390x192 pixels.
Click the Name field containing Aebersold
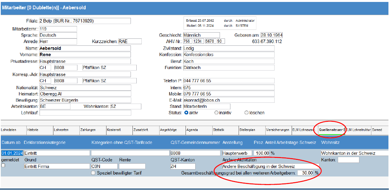coord(85,48)
